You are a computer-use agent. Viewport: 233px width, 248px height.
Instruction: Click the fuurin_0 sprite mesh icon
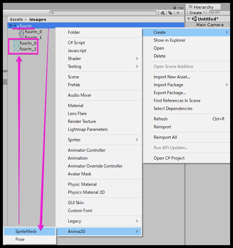[16, 43]
